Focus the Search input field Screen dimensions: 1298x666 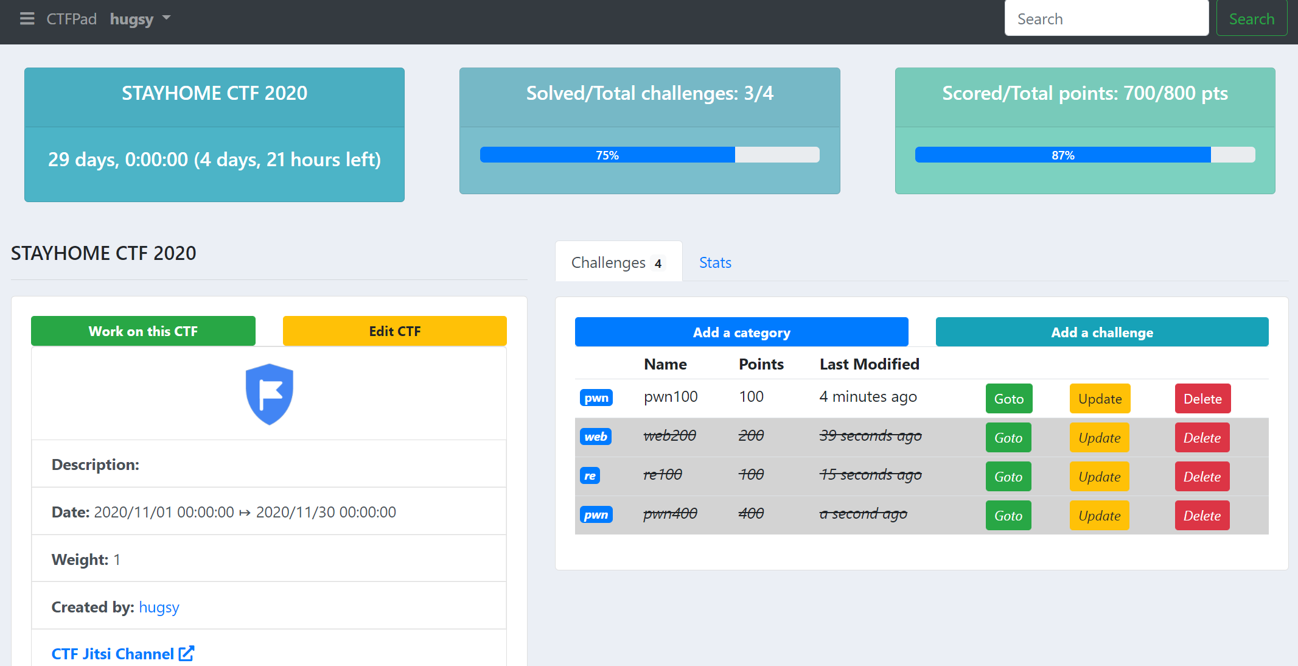pos(1106,19)
